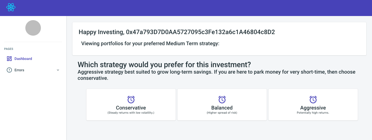Viewport: 372px width, 140px height.
Task: Click the Dashboard grid icon
Action: pos(9,59)
